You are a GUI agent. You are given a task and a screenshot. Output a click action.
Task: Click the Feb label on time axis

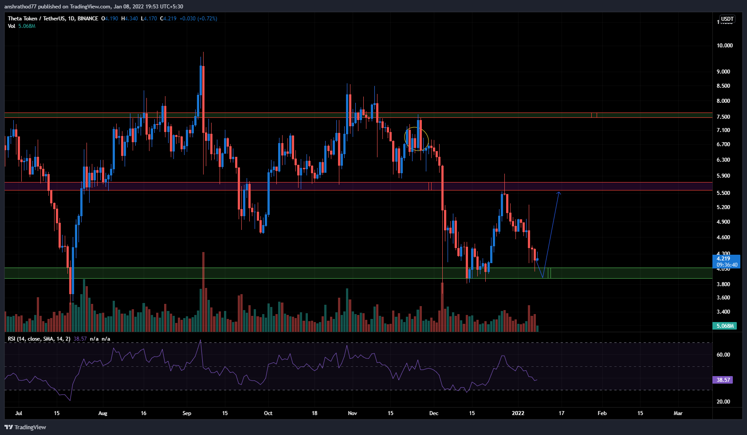click(x=602, y=413)
